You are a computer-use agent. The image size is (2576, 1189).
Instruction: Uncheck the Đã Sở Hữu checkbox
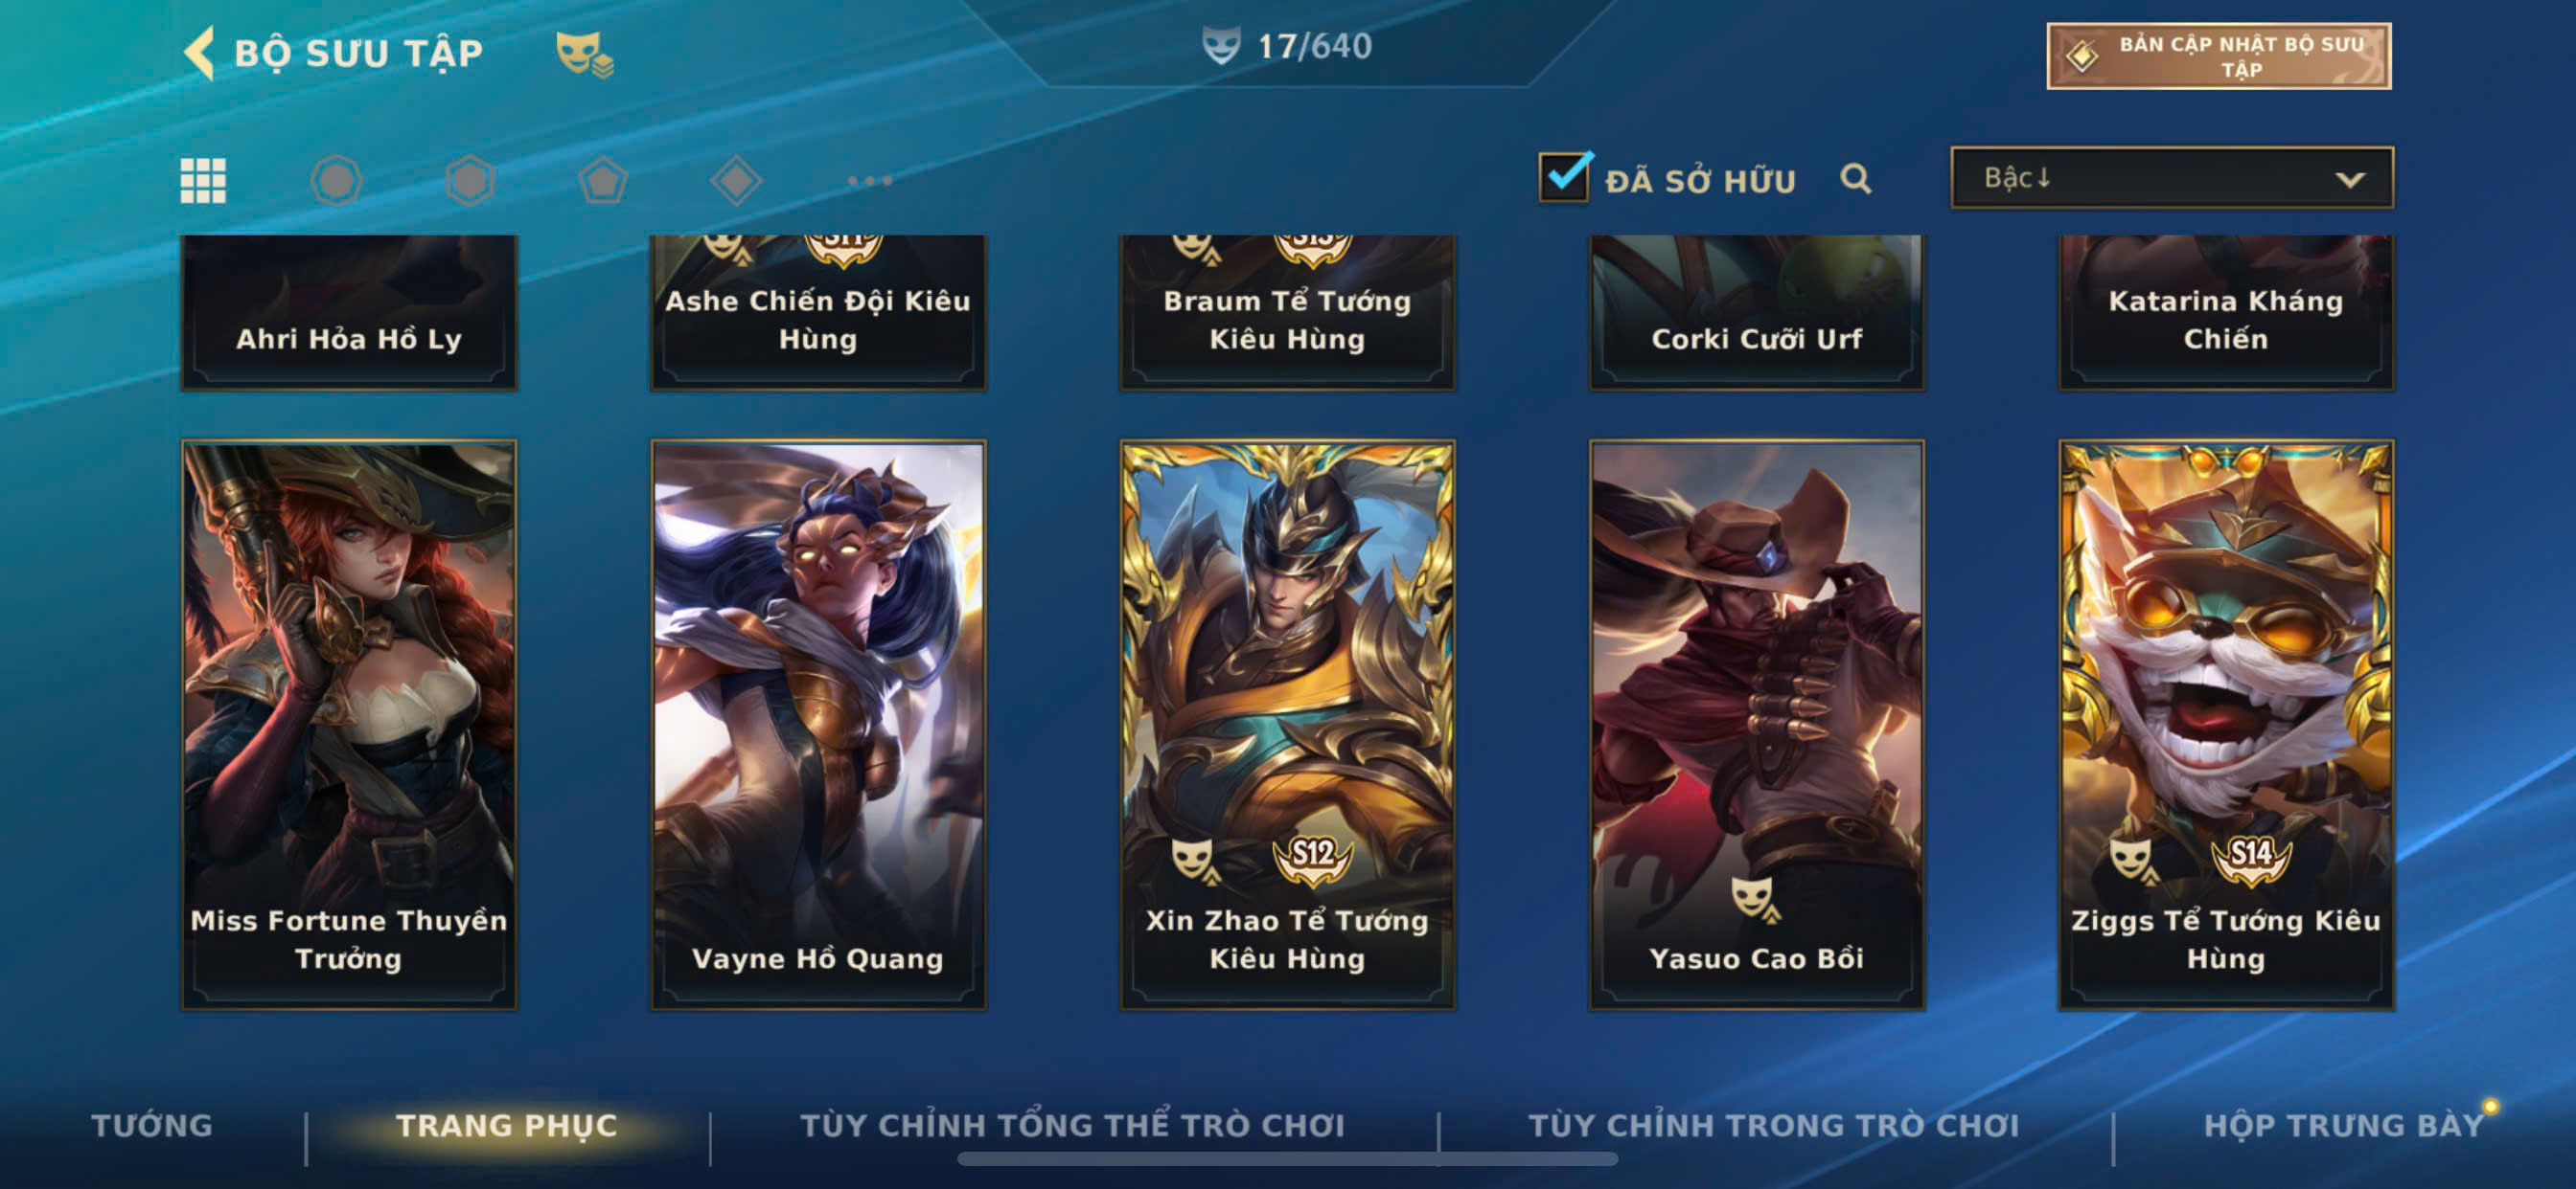tap(1564, 177)
